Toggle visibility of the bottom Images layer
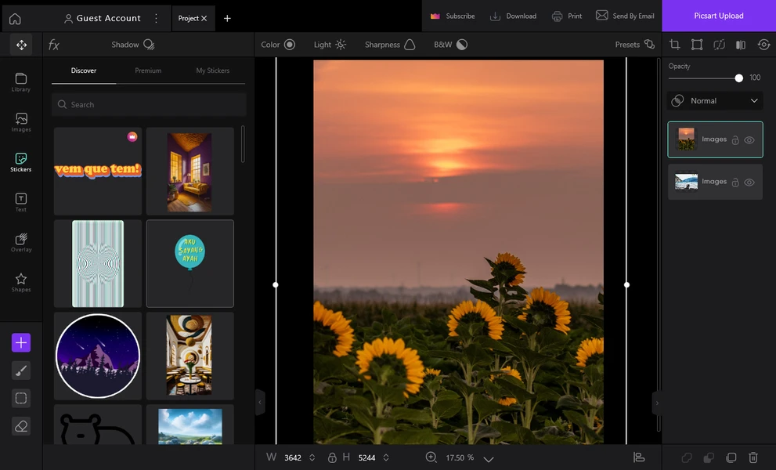This screenshot has height=470, width=776. [x=749, y=183]
